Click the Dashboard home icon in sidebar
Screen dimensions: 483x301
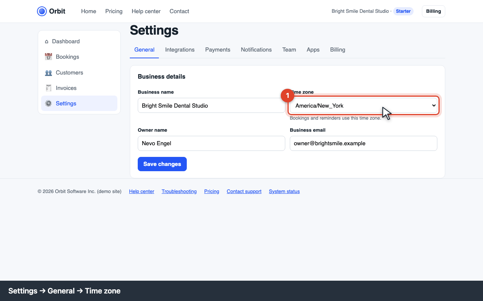click(x=47, y=41)
